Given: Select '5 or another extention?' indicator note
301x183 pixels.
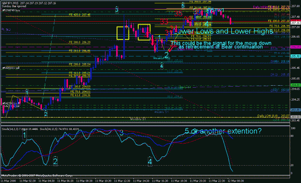Looking at the screenshot, I should [x=223, y=131].
